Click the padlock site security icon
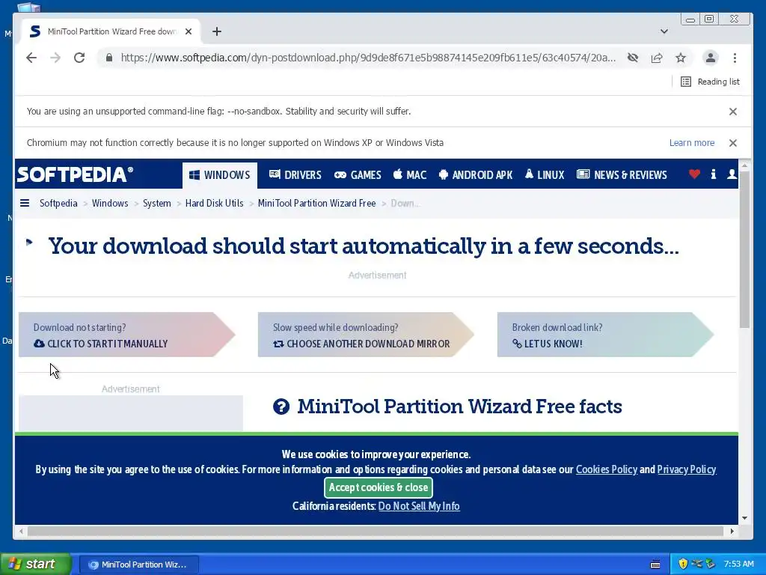This screenshot has width=766, height=575. (109, 58)
